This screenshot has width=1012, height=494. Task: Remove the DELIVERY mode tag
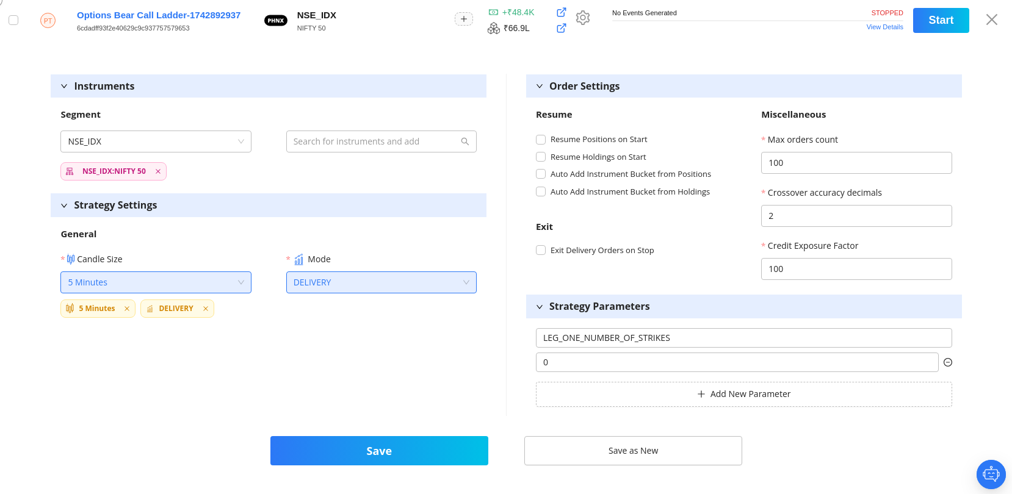click(x=206, y=309)
